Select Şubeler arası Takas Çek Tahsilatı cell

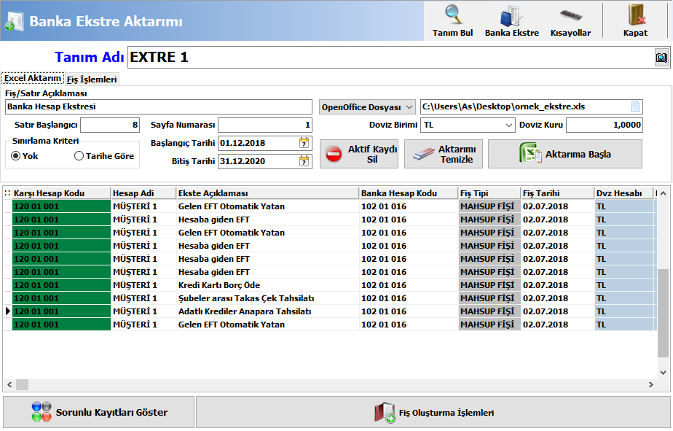tap(268, 298)
